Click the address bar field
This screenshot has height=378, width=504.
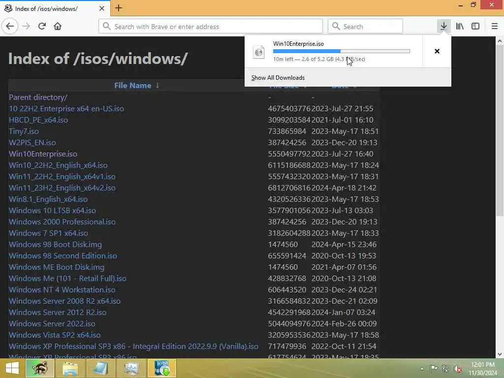(x=211, y=27)
